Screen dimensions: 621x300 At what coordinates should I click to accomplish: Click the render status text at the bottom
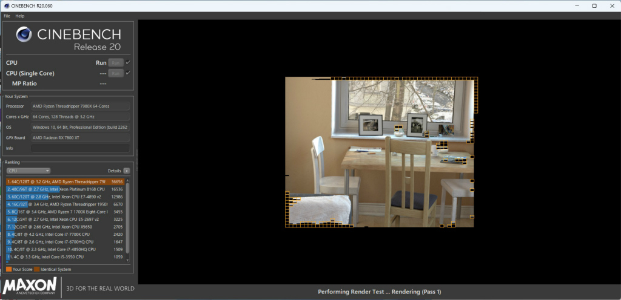(380, 292)
